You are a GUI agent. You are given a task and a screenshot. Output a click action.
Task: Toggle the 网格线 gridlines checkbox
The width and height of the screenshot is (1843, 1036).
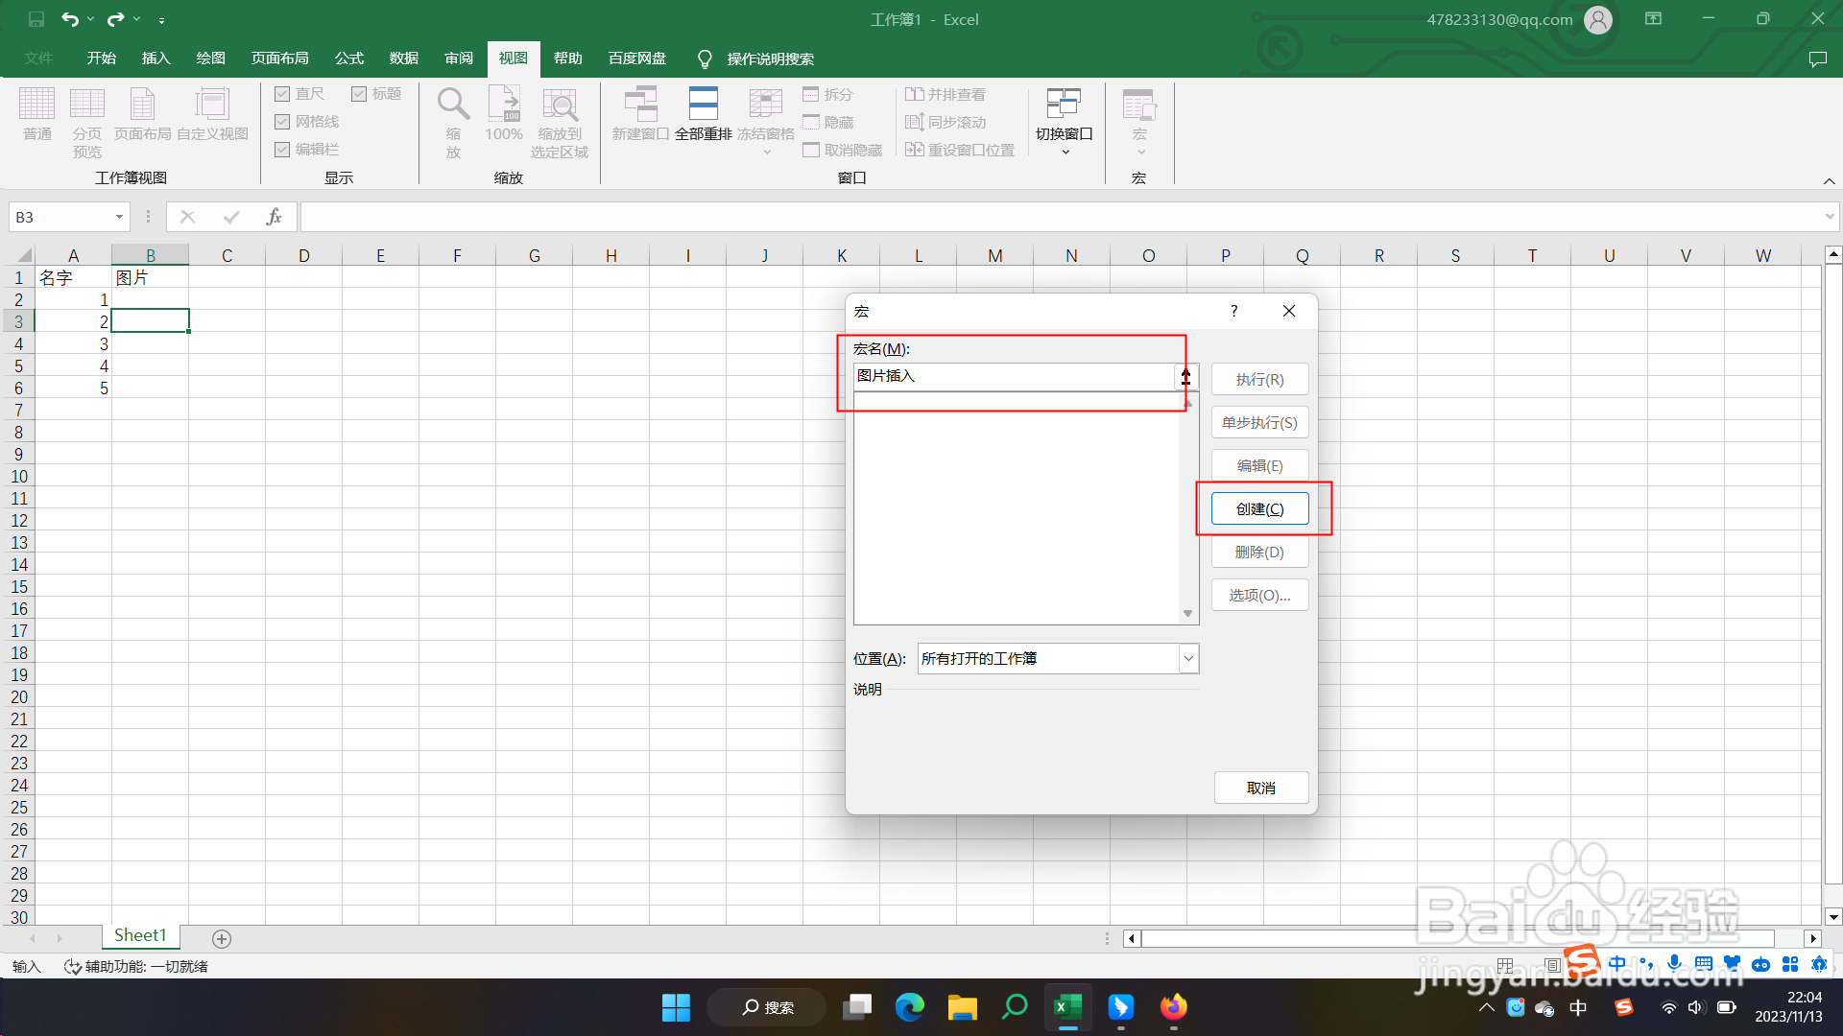point(282,122)
